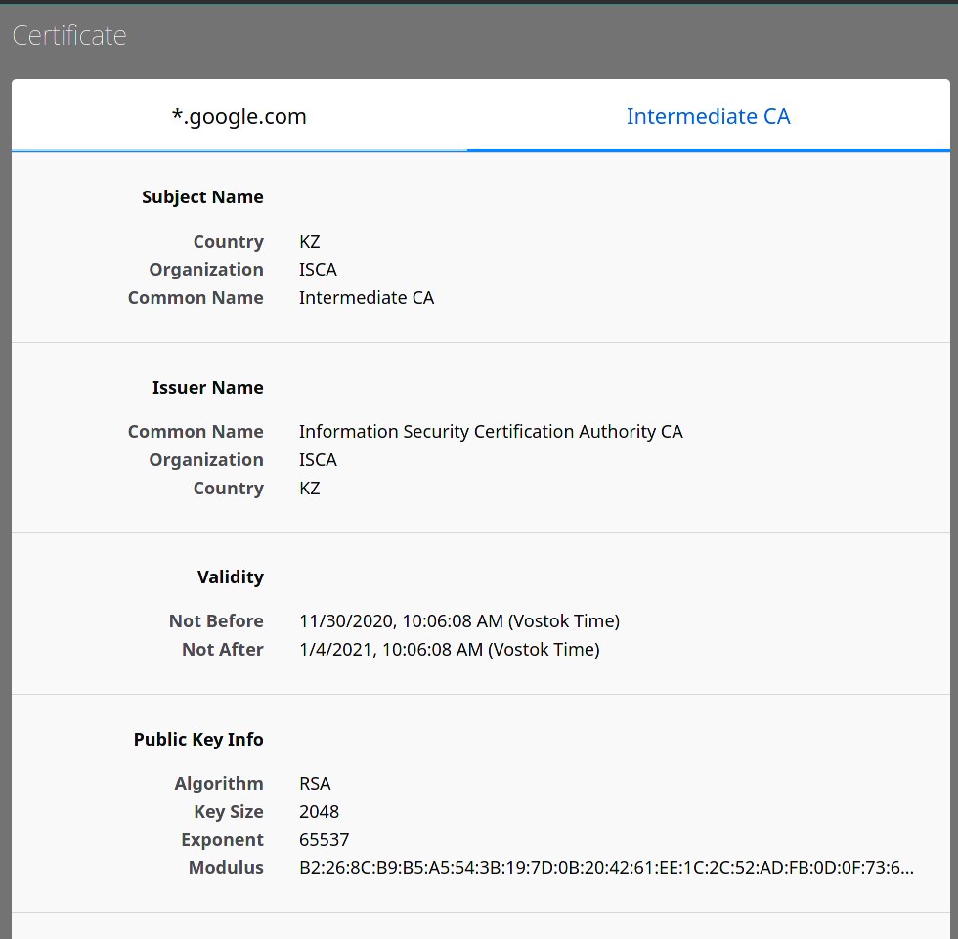This screenshot has height=939, width=958.
Task: Expand the truncated Modulus value
Action: click(x=606, y=867)
